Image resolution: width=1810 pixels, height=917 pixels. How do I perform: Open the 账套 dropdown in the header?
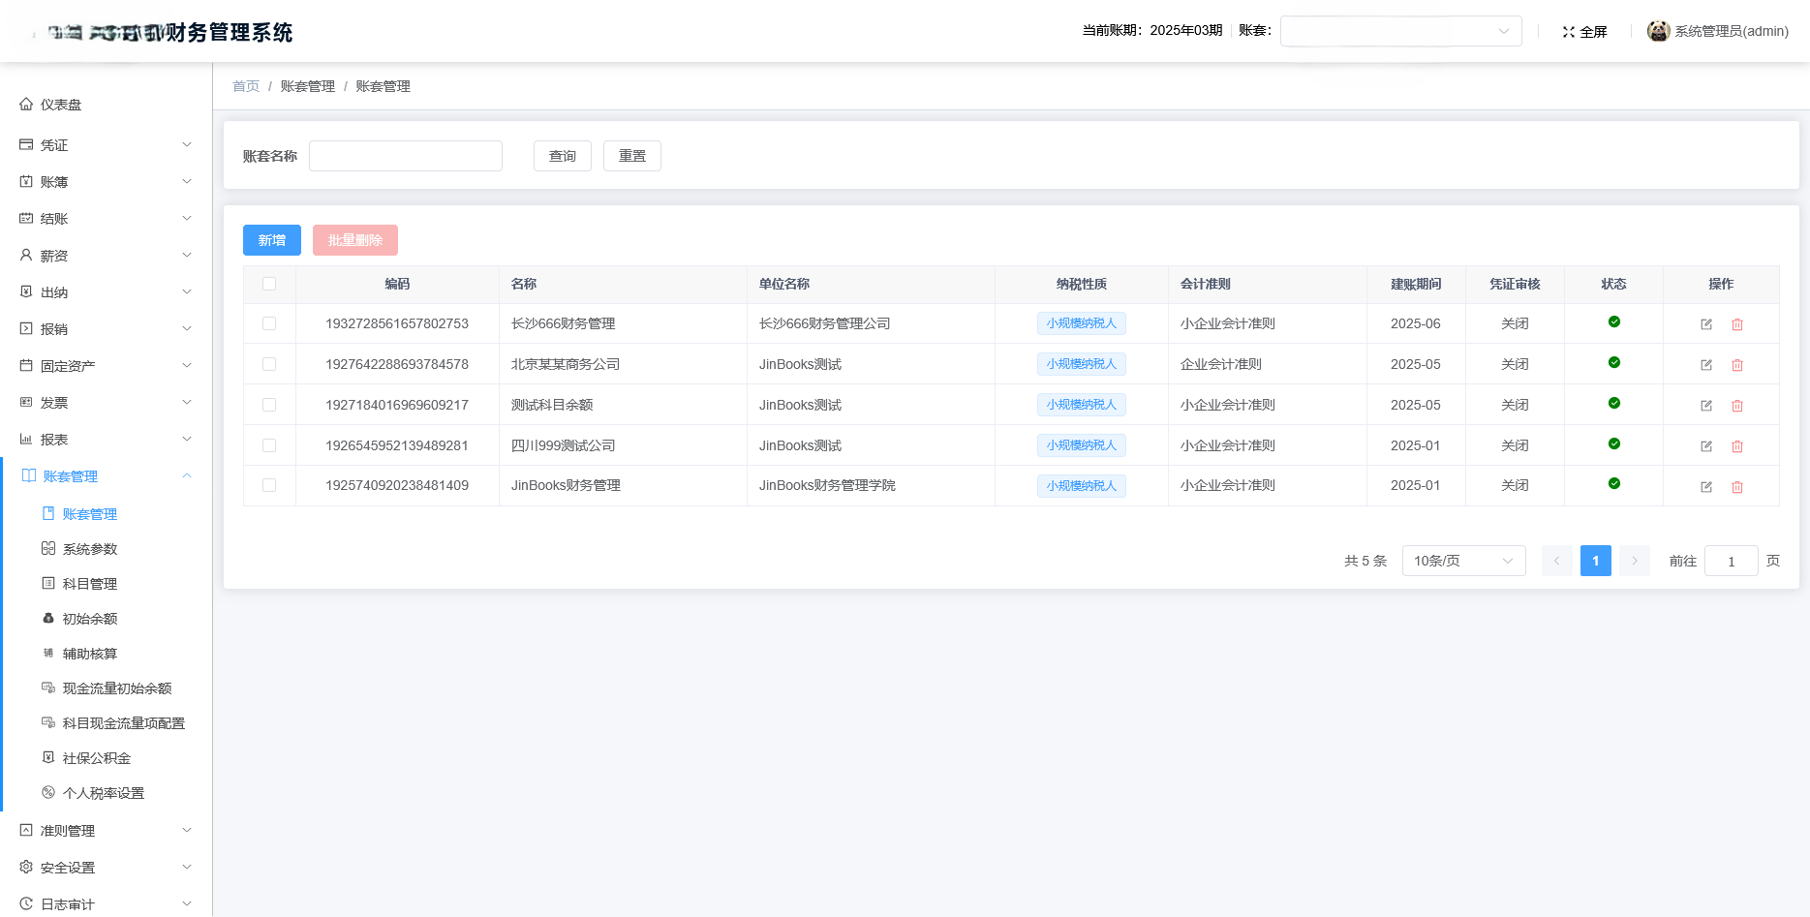1400,30
